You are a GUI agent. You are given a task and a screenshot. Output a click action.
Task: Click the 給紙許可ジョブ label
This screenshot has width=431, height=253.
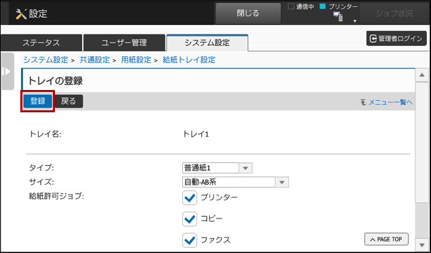point(57,196)
